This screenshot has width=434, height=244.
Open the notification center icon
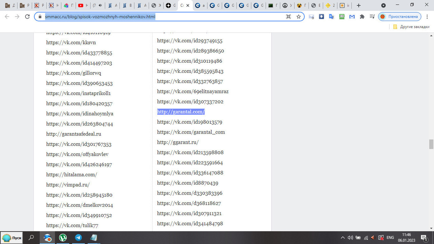point(424,238)
